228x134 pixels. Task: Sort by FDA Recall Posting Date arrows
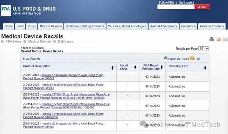tap(161, 67)
